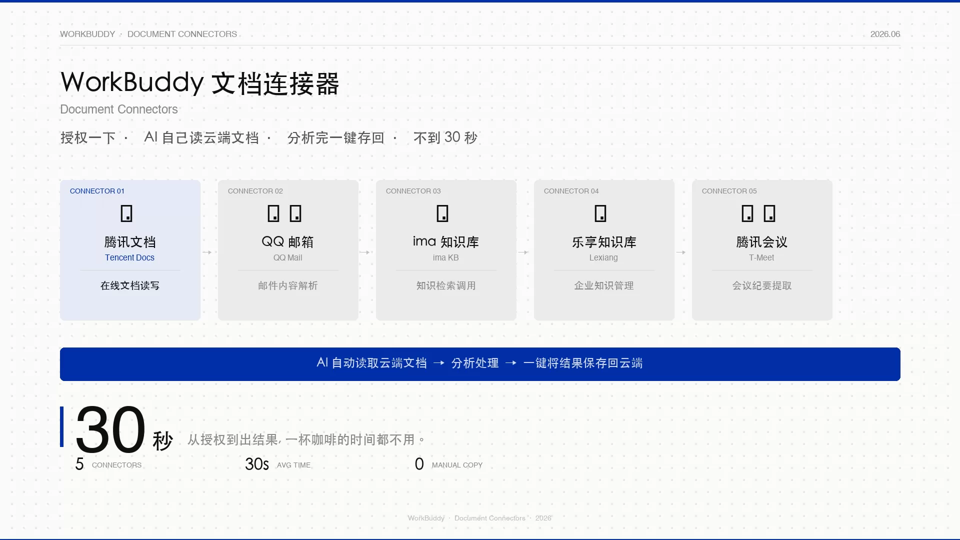The image size is (960, 540).
Task: Click the blue AI 自动读取云端文档 banner
Action: tap(480, 364)
